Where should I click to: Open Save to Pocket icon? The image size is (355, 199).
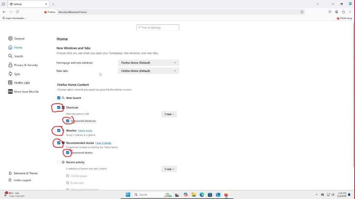(x=330, y=12)
